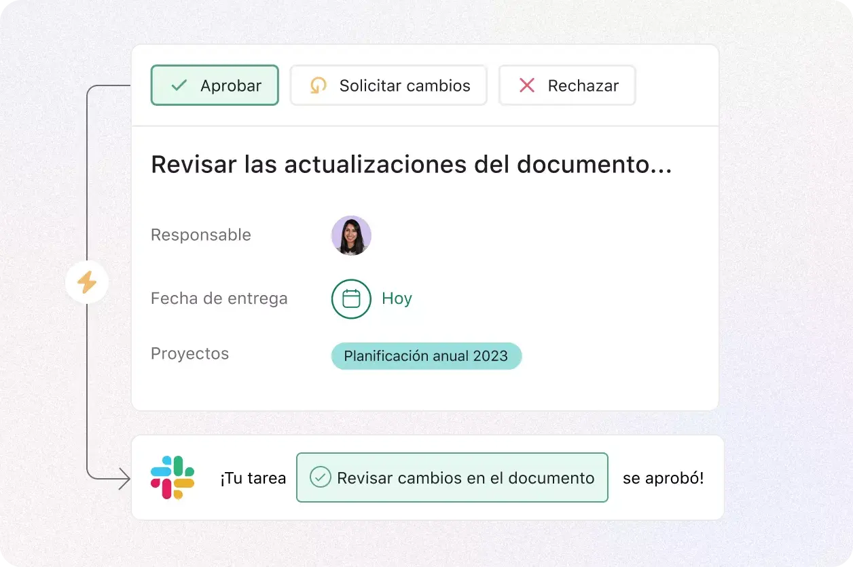Click the se aprobó text in the notification

coord(663,477)
